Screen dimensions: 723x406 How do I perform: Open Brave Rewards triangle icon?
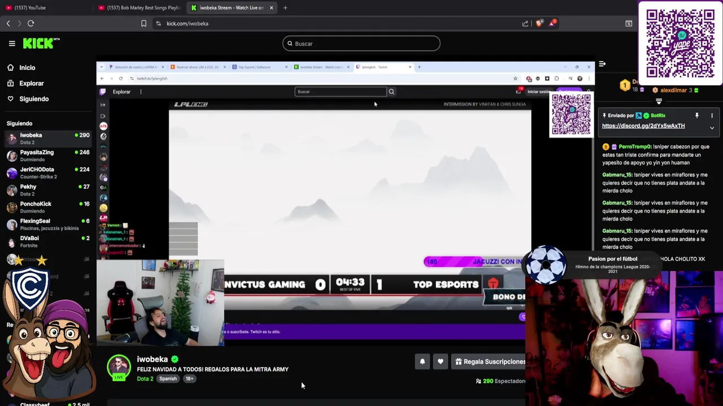click(x=552, y=23)
